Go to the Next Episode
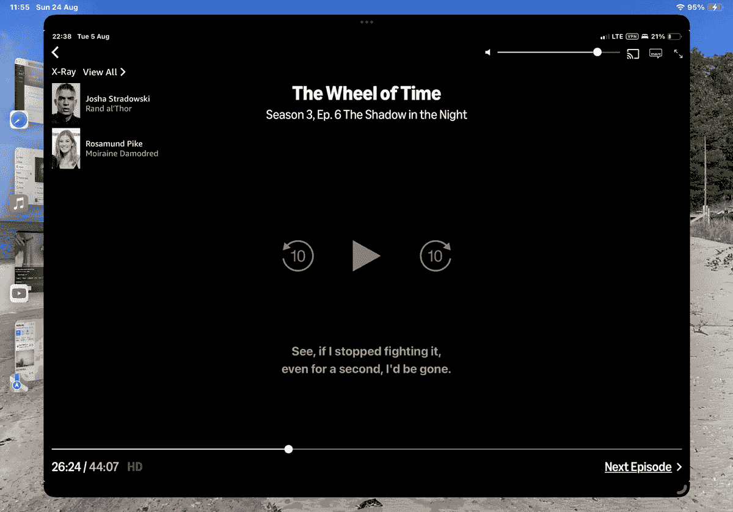This screenshot has height=512, width=733. point(643,467)
